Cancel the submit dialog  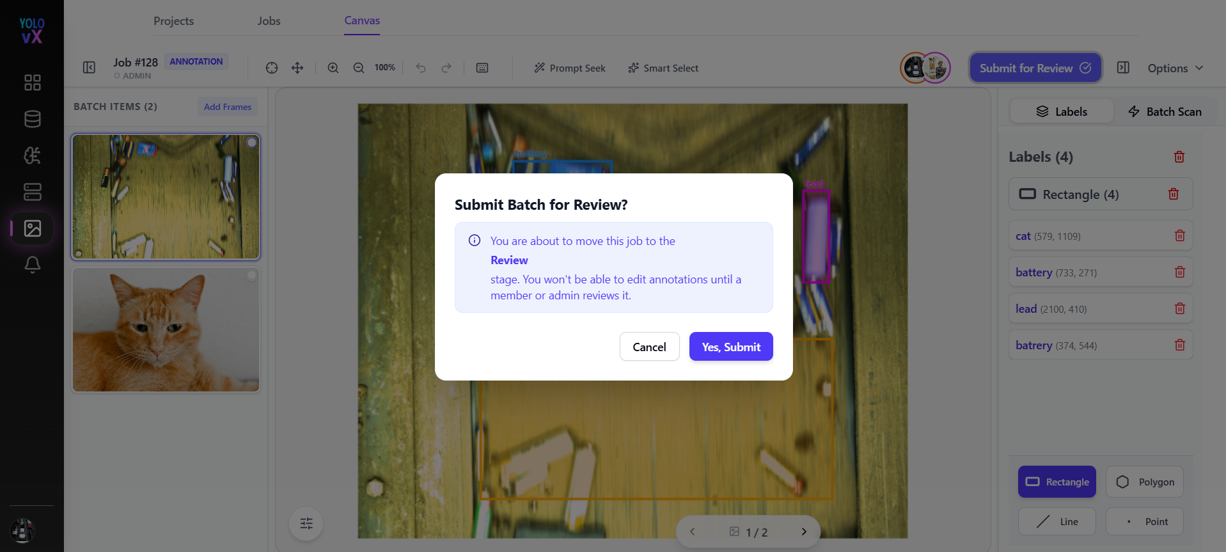click(x=649, y=347)
